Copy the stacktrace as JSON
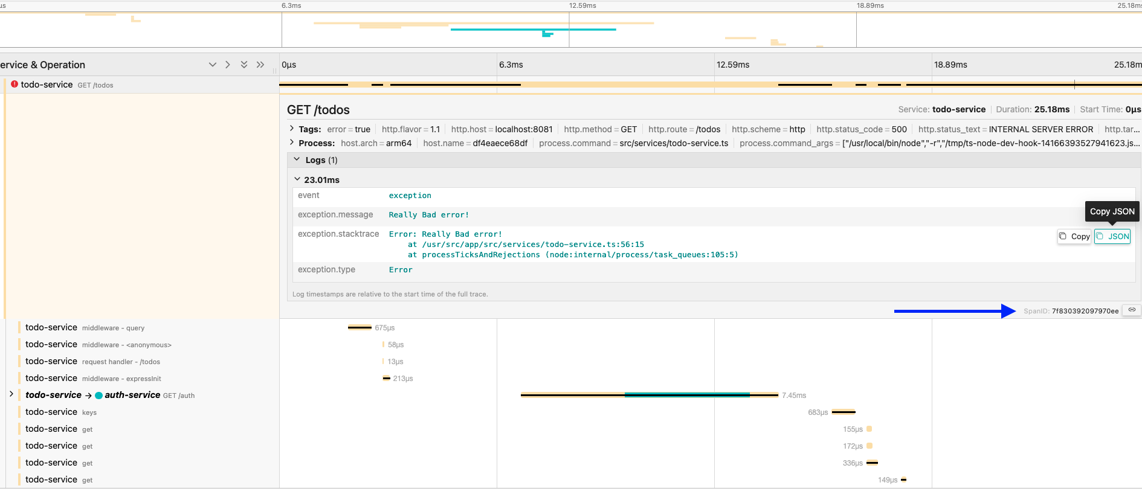The image size is (1142, 500). [1112, 237]
